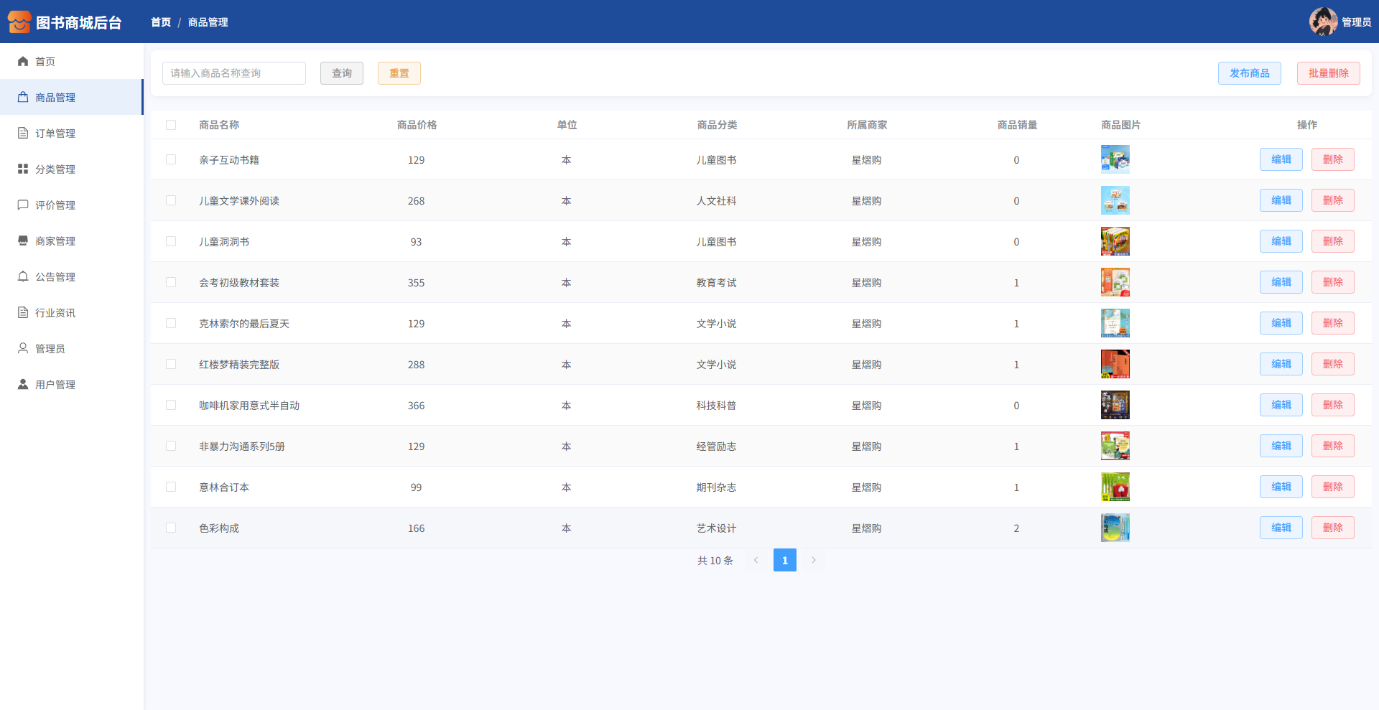Go to next page with the right chevron
Screen dimensions: 1379x710
pyautogui.click(x=814, y=560)
